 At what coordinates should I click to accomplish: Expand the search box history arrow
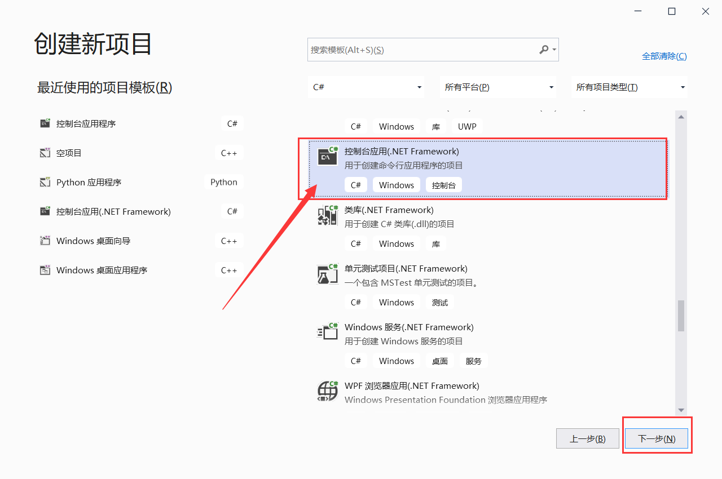click(554, 50)
